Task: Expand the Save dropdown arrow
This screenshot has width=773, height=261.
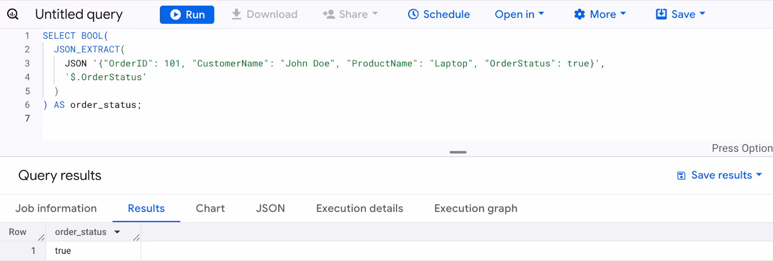Action: pos(702,14)
